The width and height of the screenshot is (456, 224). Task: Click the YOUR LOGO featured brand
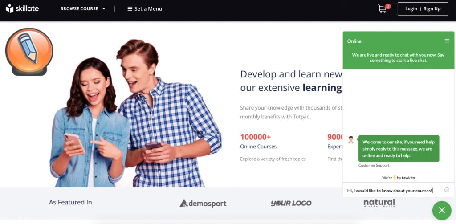click(x=291, y=203)
